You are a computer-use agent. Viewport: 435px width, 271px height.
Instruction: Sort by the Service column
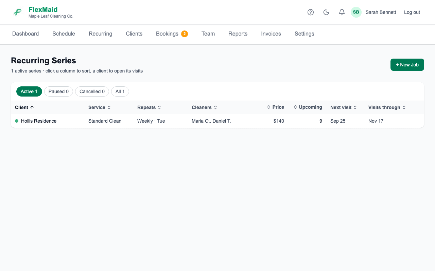tap(100, 107)
